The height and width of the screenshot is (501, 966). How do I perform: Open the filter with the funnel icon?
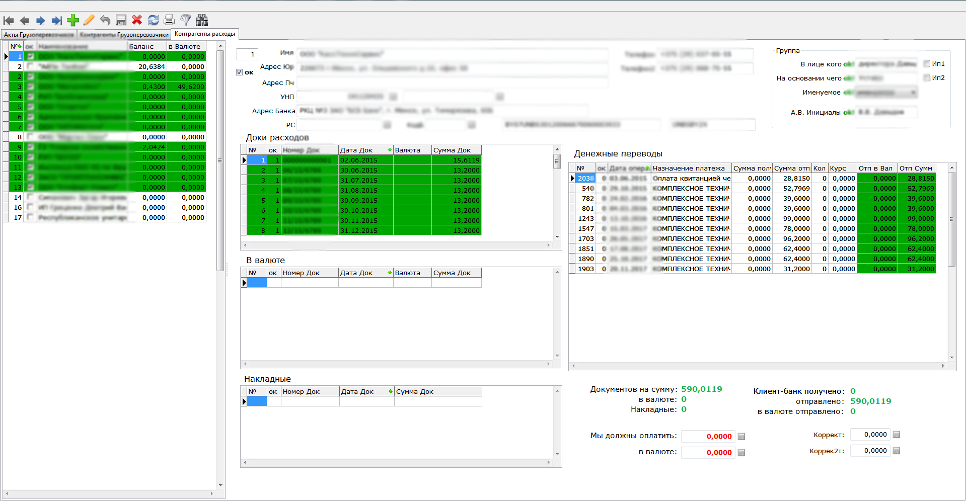click(x=186, y=20)
